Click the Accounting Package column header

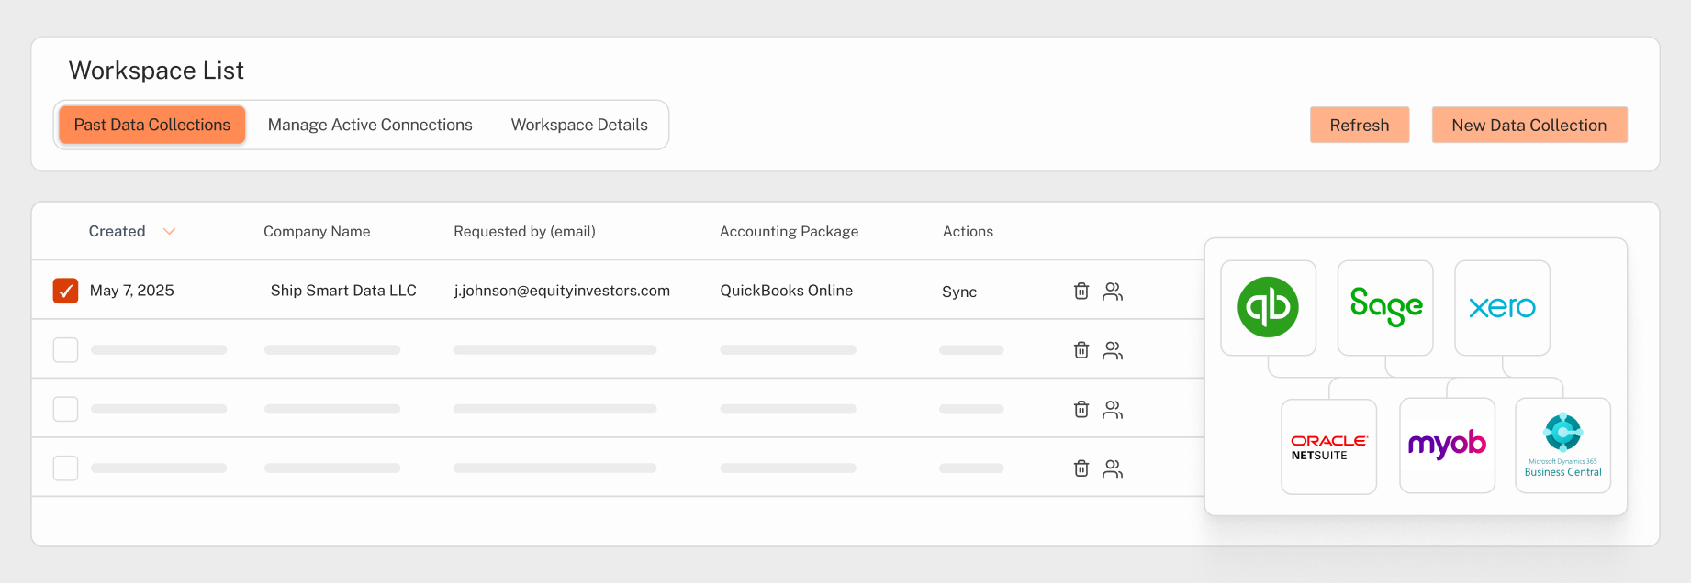(x=789, y=232)
